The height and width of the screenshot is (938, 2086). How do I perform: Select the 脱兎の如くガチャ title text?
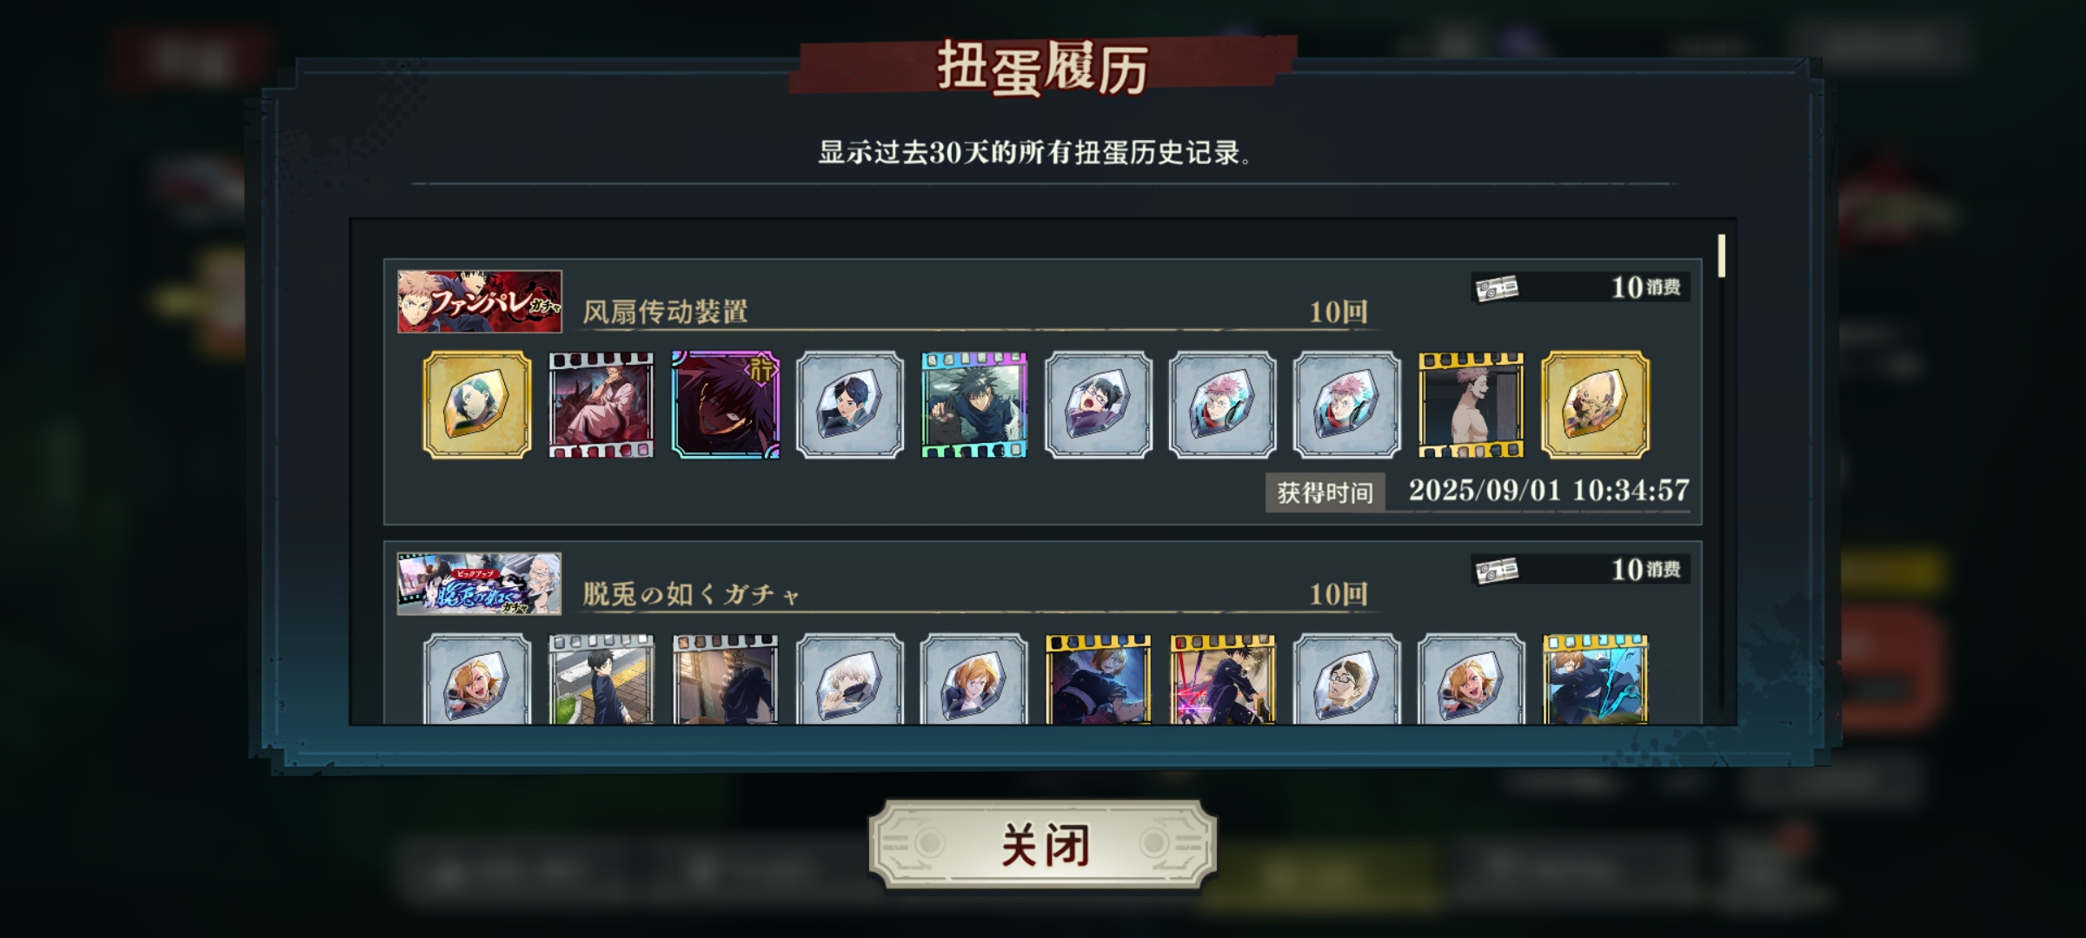(x=691, y=594)
